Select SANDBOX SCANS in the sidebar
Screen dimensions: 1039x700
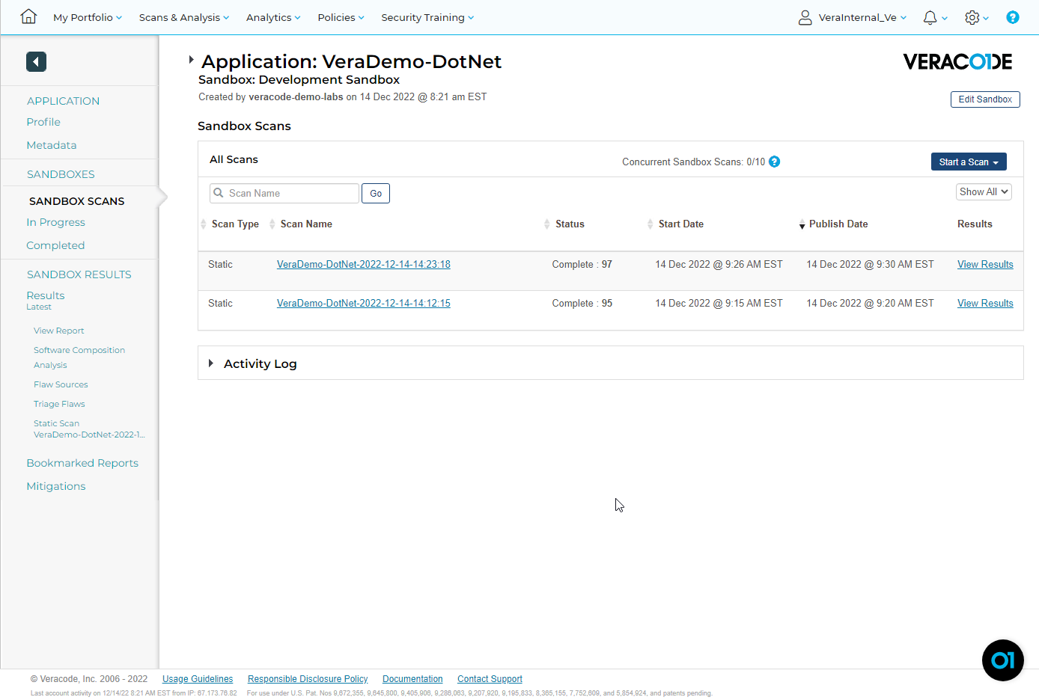[x=77, y=201]
